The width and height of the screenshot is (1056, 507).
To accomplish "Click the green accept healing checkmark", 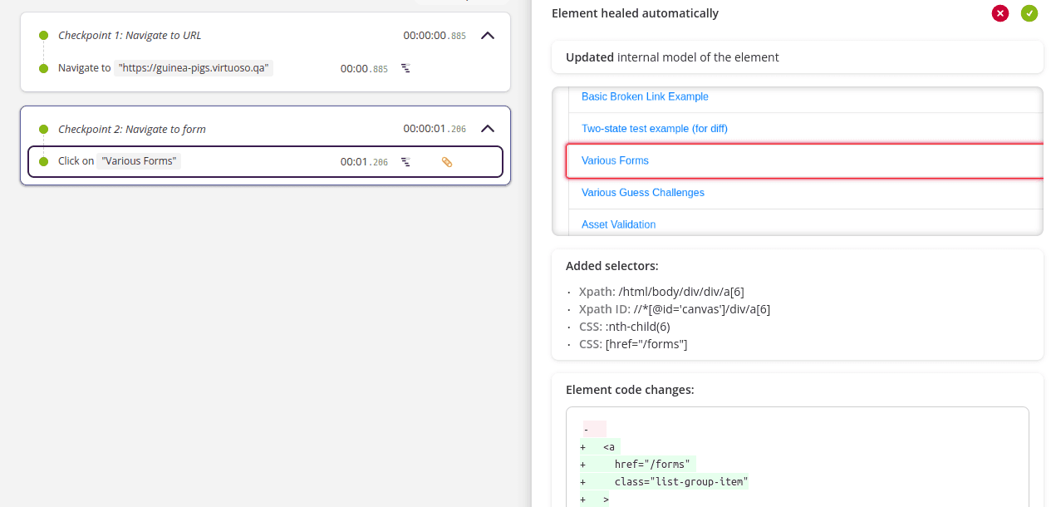I will 1029,13.
